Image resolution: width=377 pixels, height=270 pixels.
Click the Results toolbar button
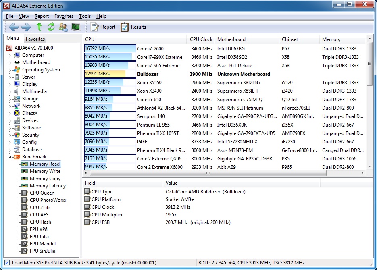point(133,27)
